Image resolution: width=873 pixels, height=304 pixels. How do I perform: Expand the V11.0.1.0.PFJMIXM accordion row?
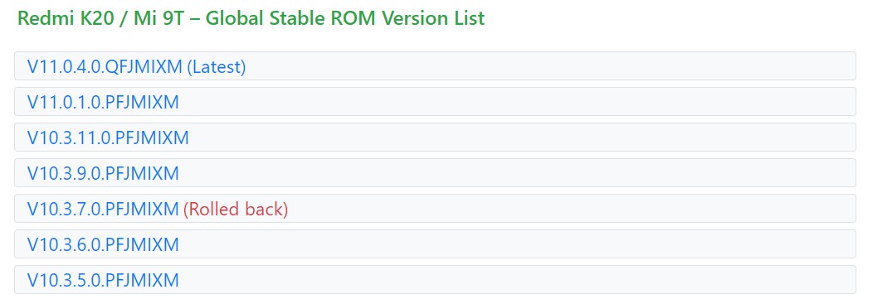[x=435, y=102]
